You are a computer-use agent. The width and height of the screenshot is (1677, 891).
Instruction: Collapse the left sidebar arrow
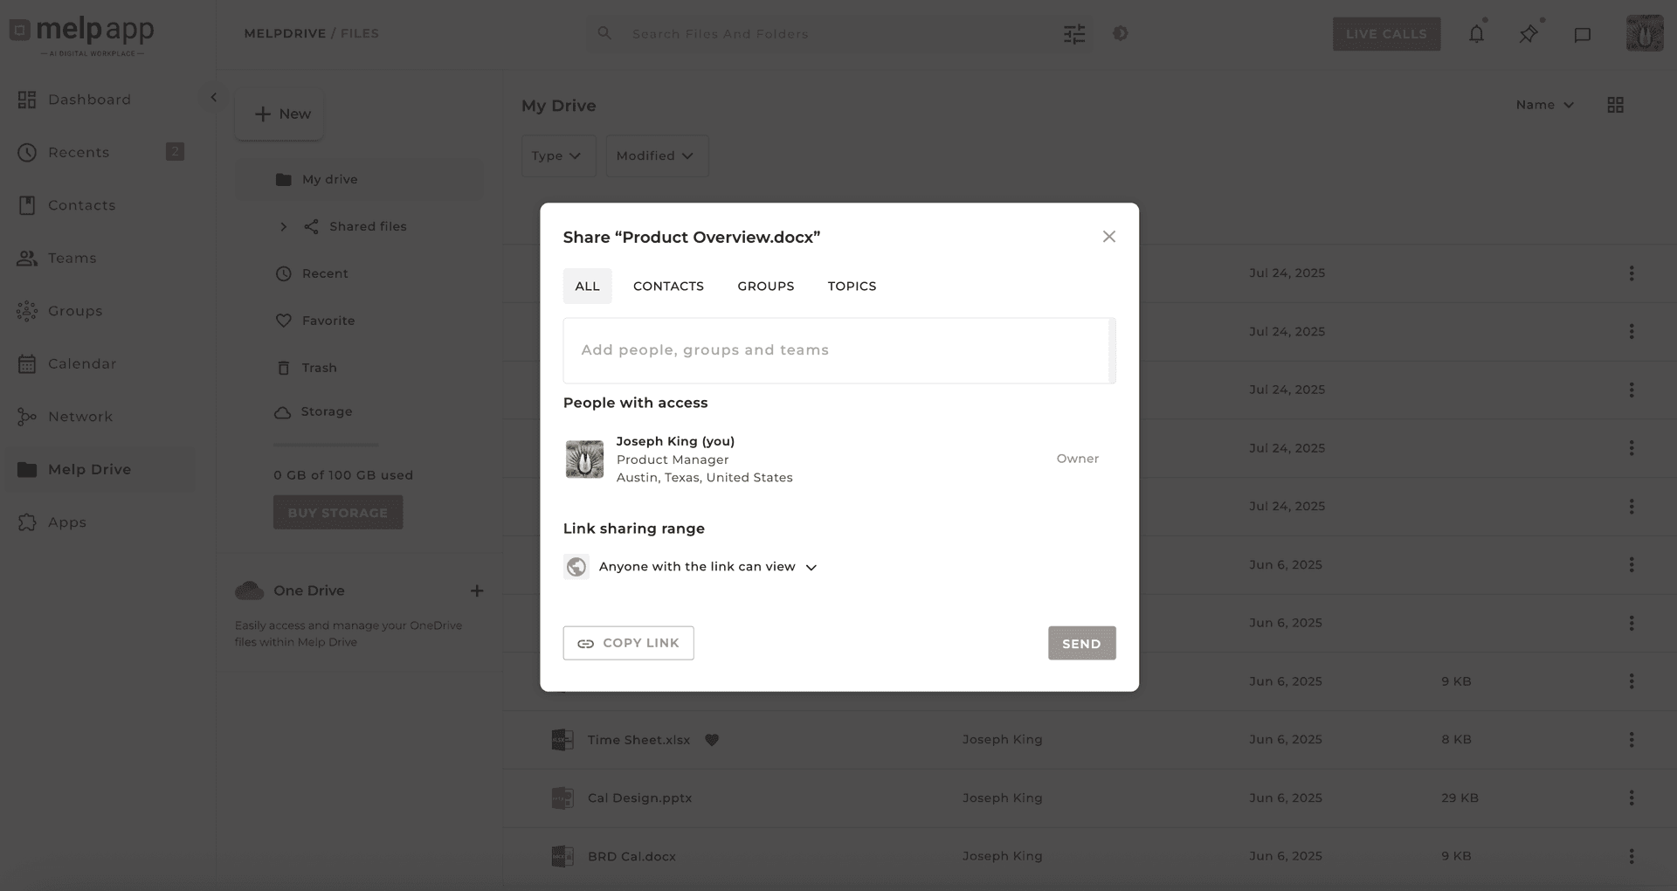point(213,98)
